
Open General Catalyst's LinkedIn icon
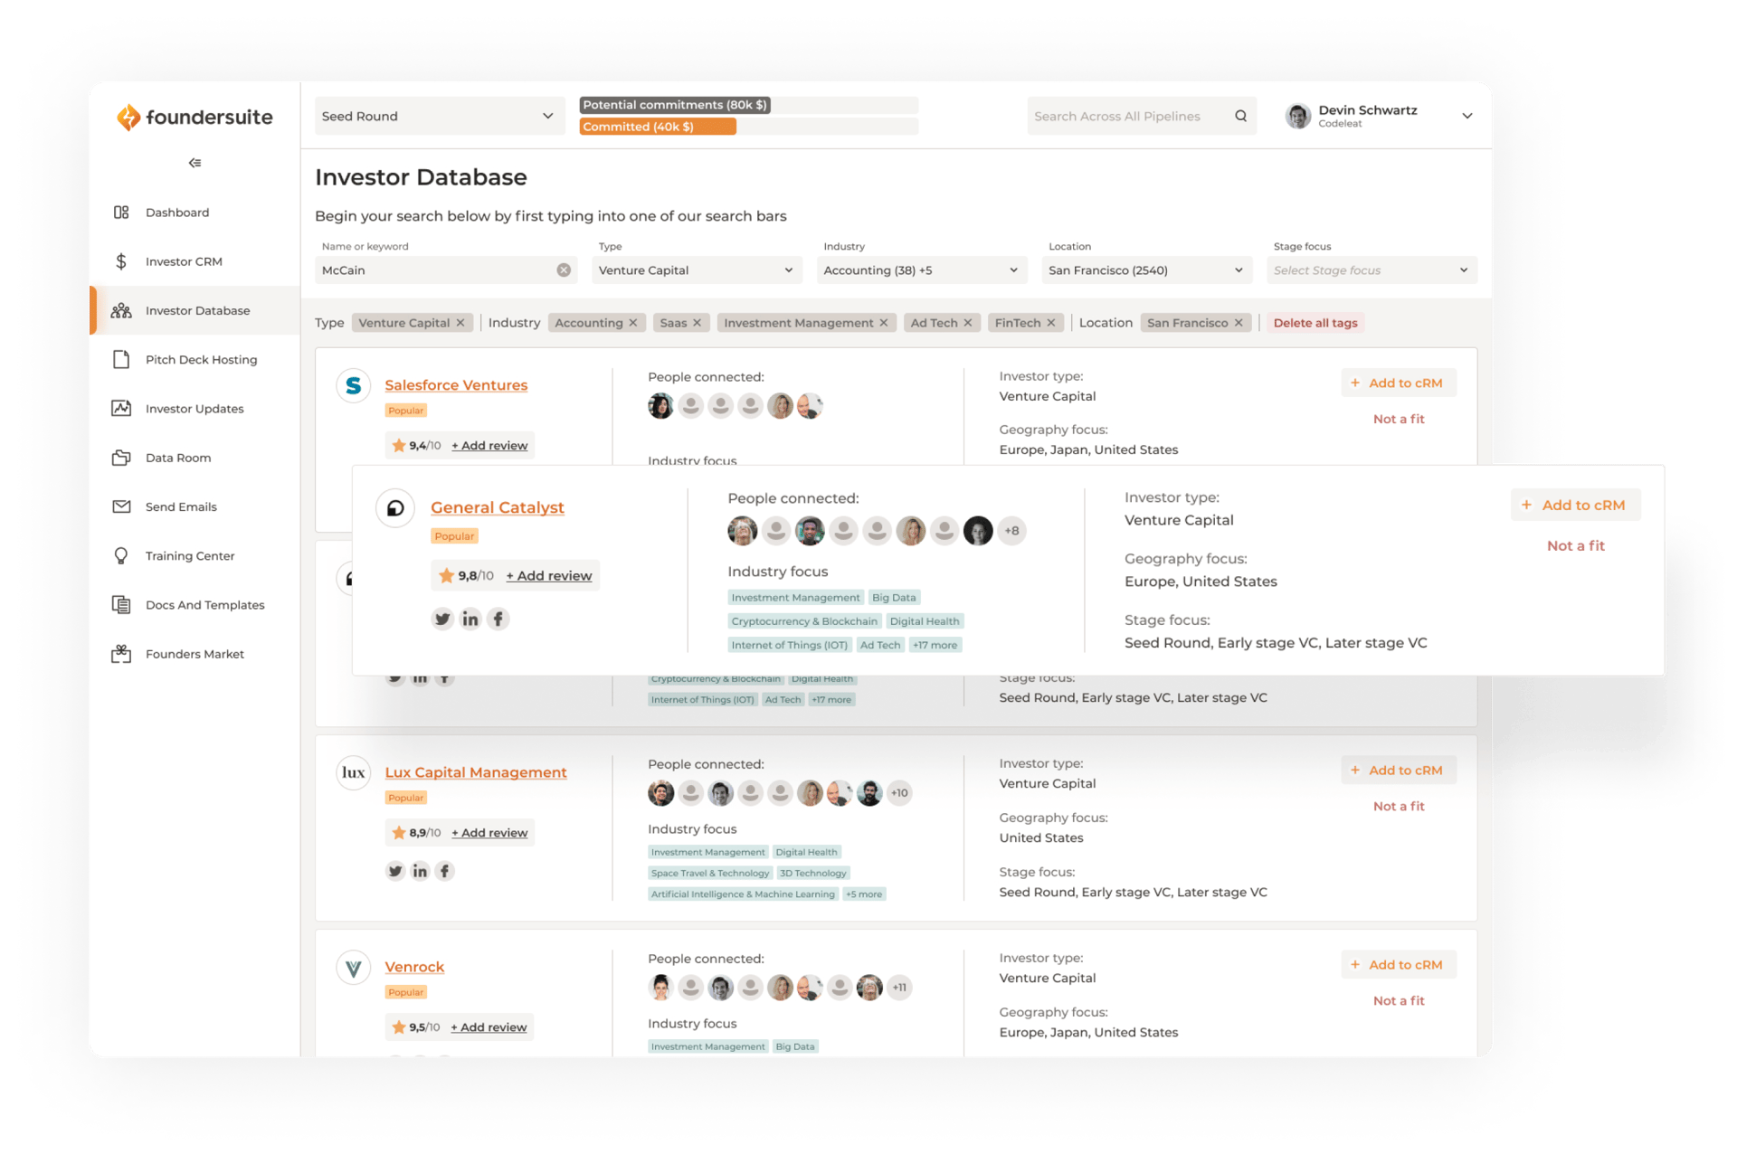tap(470, 619)
